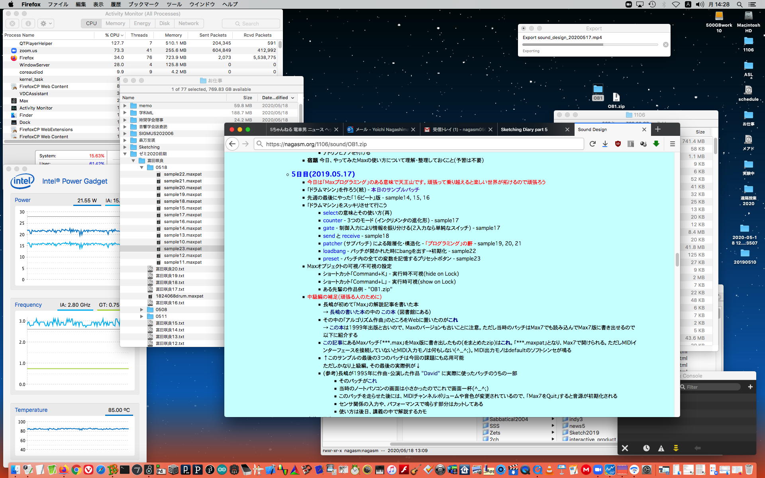Open the ブックマーク menu in menu bar
This screenshot has height=478, width=765.
click(143, 4)
